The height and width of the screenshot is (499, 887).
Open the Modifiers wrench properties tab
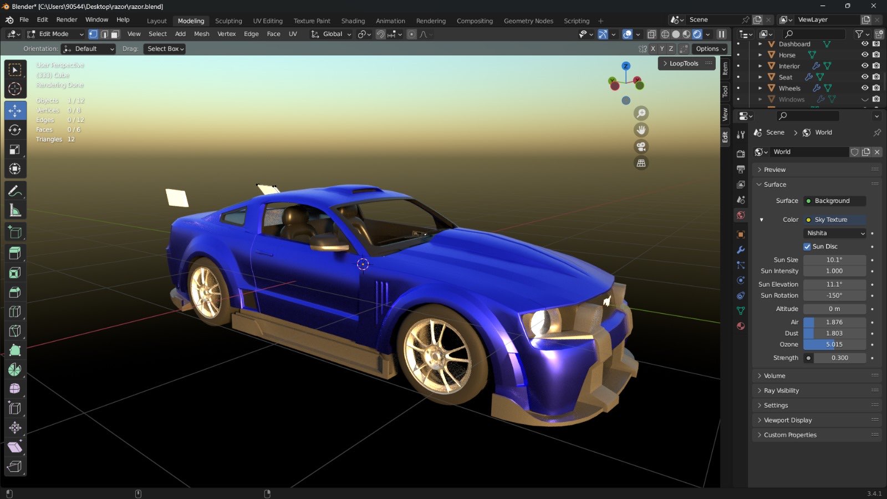[741, 250]
